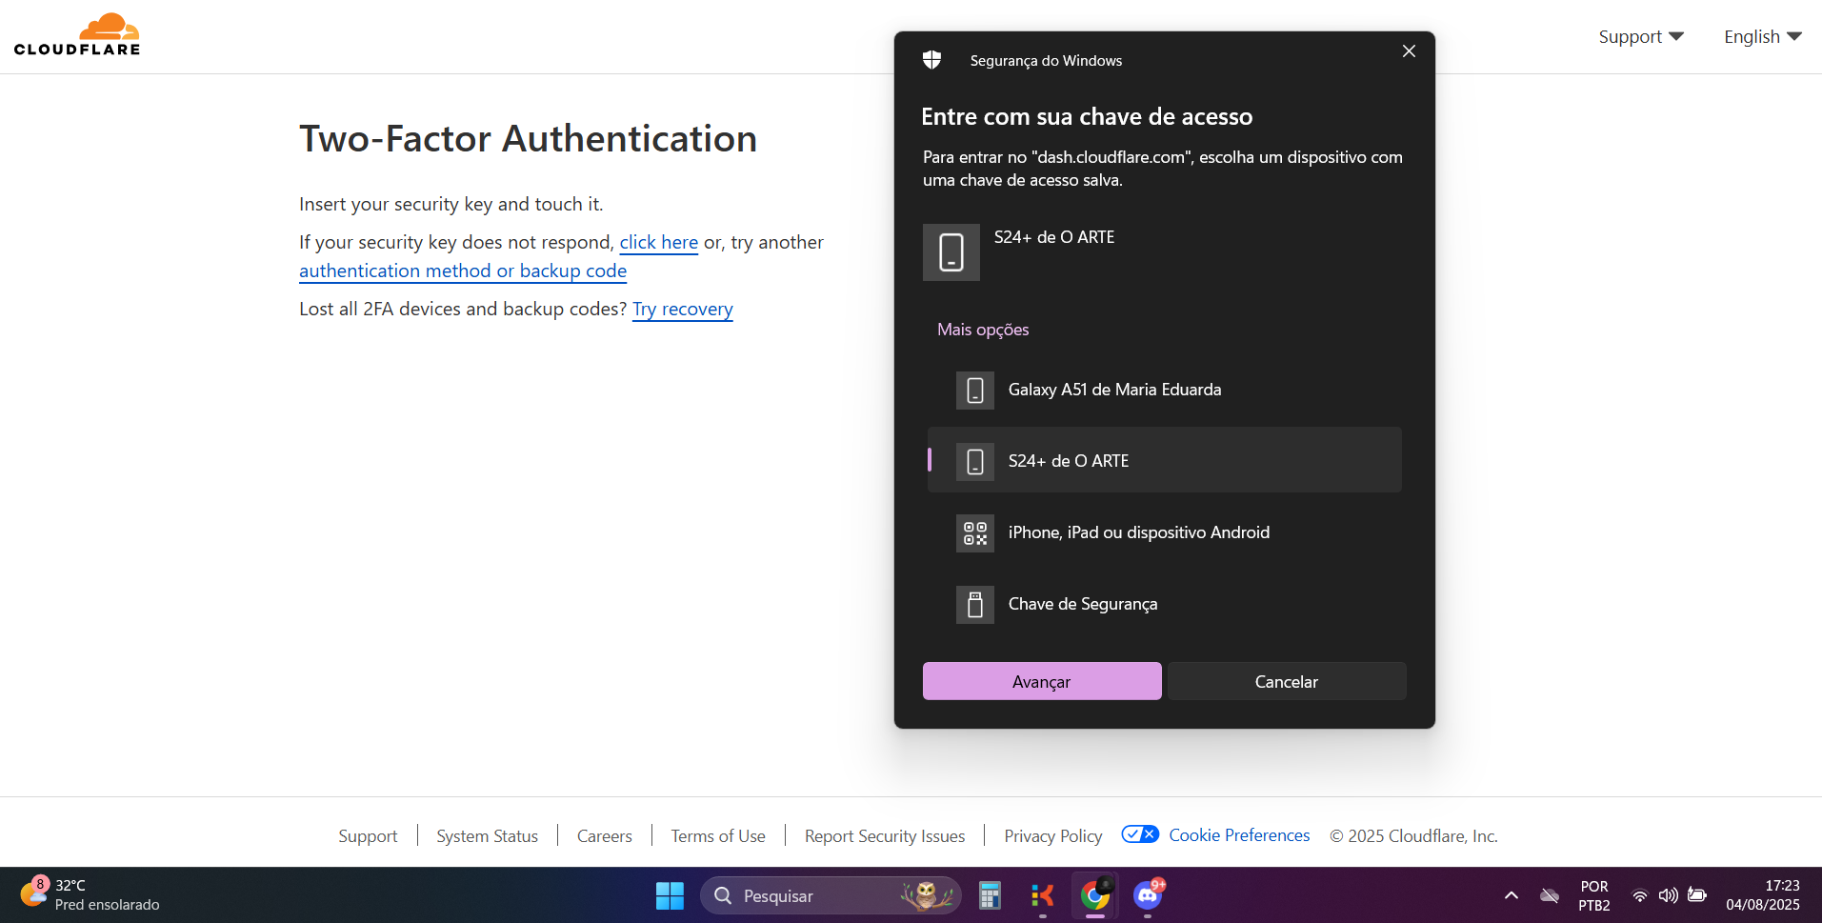Open Cookie Preferences in the footer
The image size is (1822, 923).
coord(1239,835)
